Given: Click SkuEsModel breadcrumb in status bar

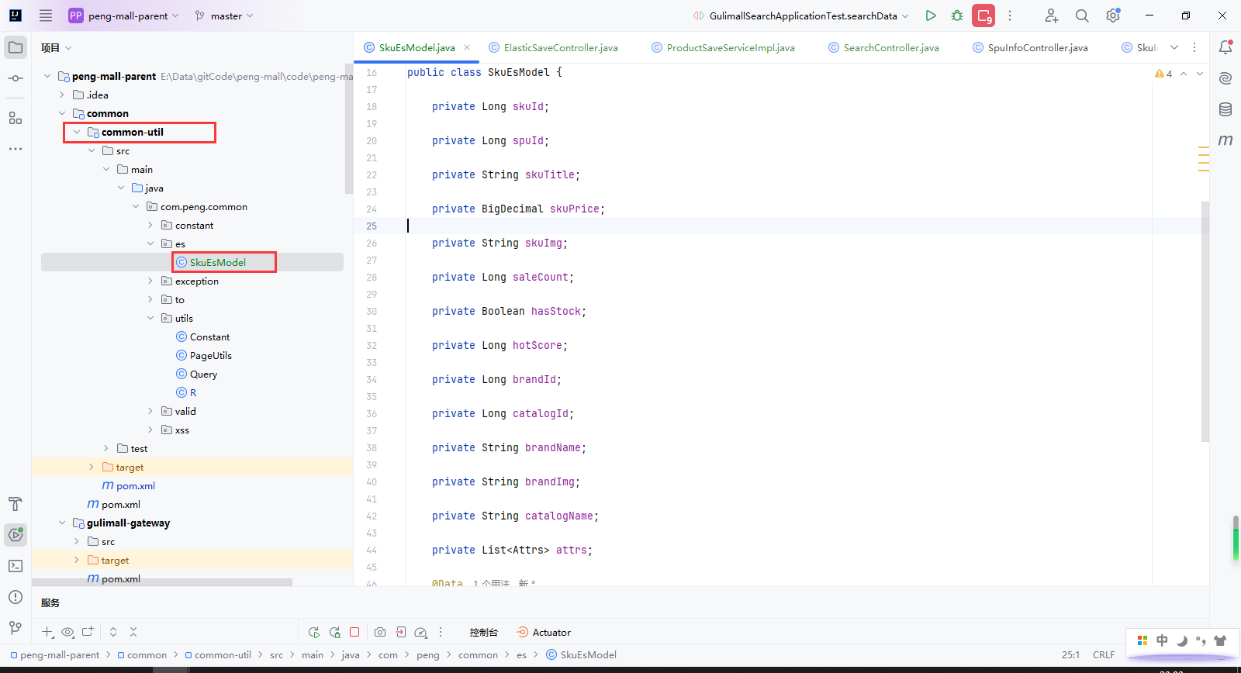Looking at the screenshot, I should point(582,654).
